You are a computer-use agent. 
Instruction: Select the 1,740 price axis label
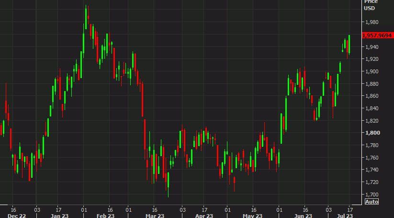(371, 170)
